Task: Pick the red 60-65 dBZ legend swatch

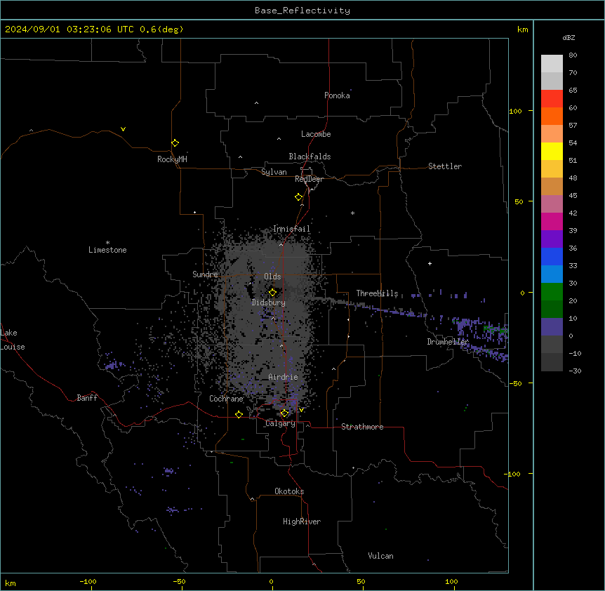Action: (552, 98)
